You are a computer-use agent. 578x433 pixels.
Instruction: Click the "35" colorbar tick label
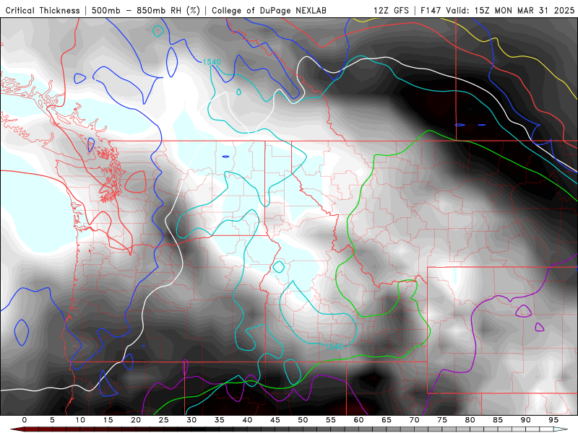[220, 420]
